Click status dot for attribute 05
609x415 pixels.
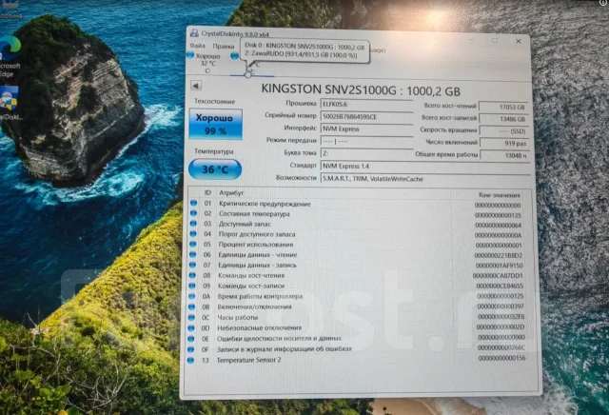click(193, 244)
